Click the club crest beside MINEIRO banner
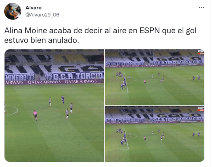The height and width of the screenshot is (167, 212). tap(31, 77)
